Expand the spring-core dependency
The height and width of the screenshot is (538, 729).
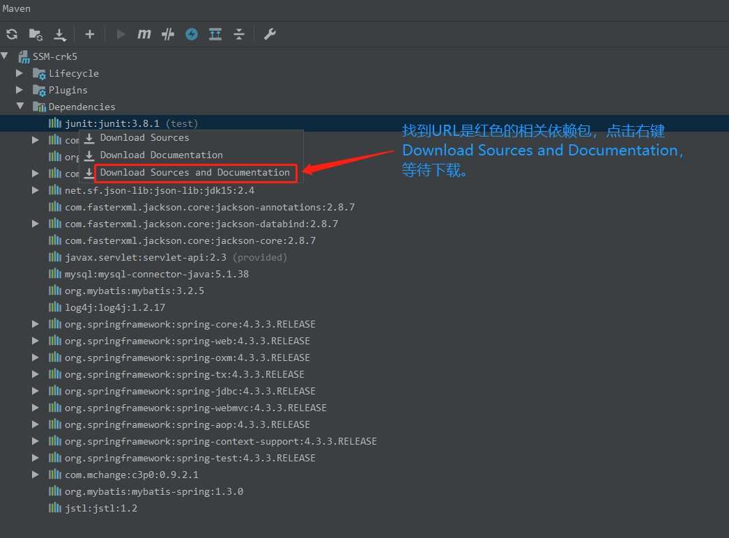click(35, 323)
